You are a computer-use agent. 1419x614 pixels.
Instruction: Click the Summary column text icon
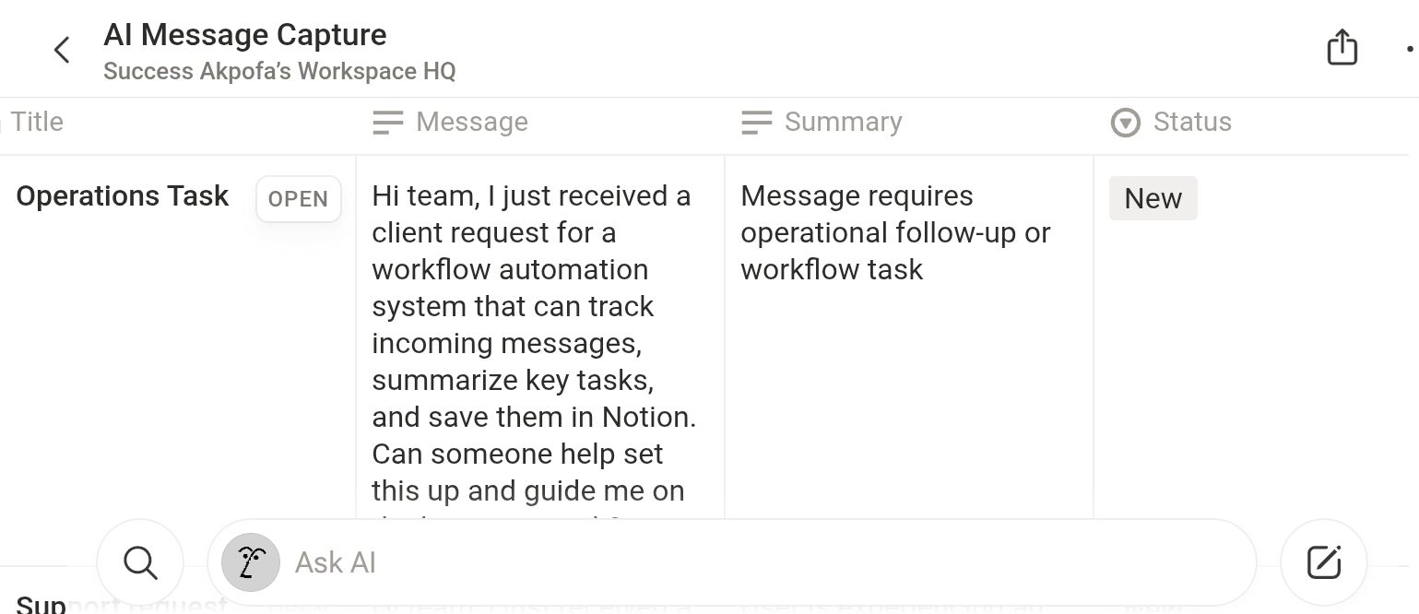757,123
